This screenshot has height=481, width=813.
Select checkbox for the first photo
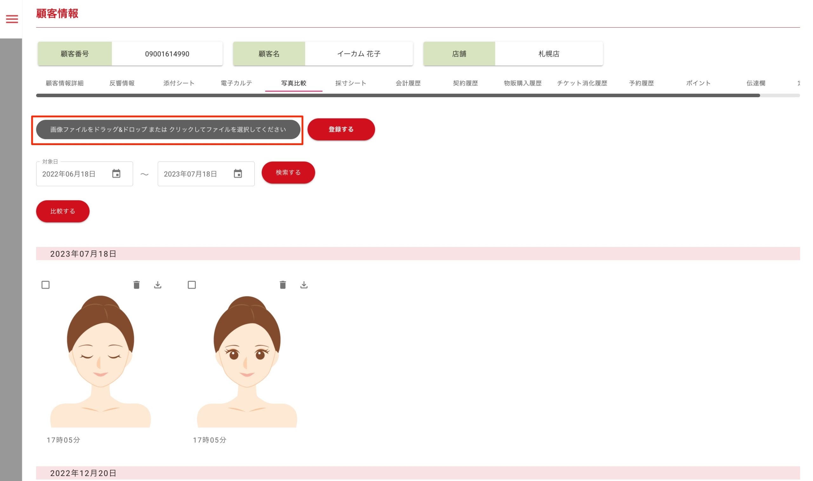(45, 285)
